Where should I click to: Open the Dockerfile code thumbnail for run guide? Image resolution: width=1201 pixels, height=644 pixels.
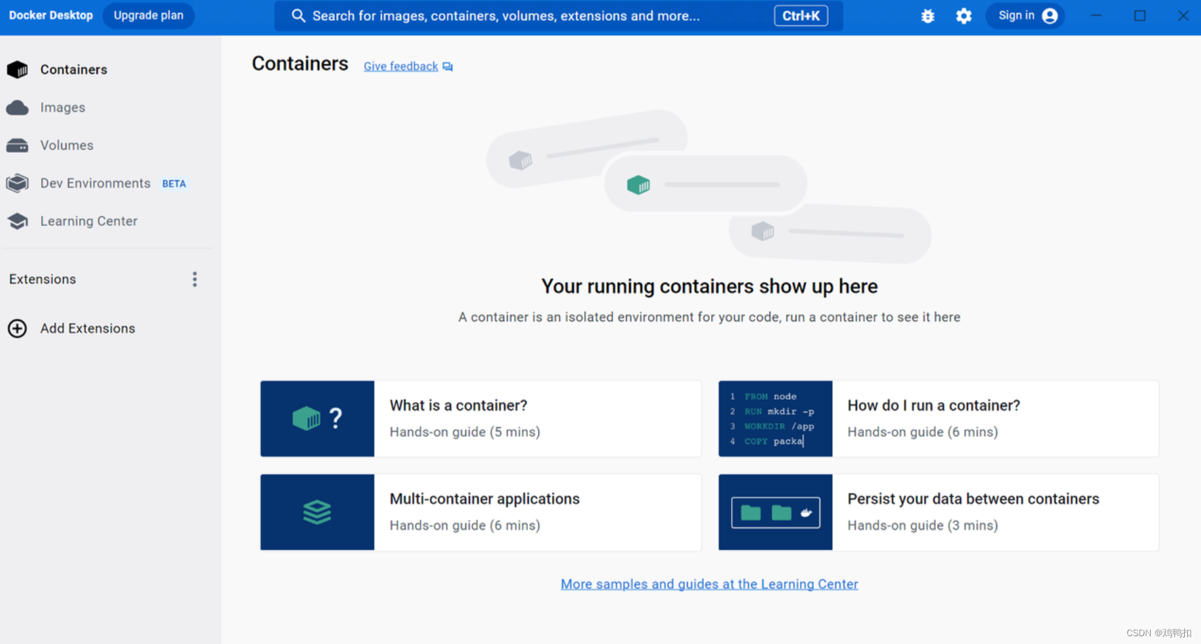[775, 419]
